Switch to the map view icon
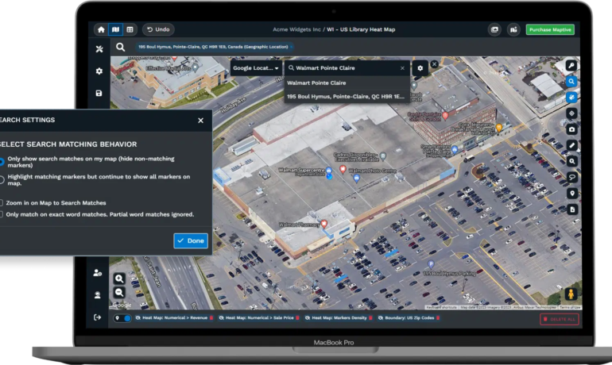The width and height of the screenshot is (612, 365). [x=115, y=29]
